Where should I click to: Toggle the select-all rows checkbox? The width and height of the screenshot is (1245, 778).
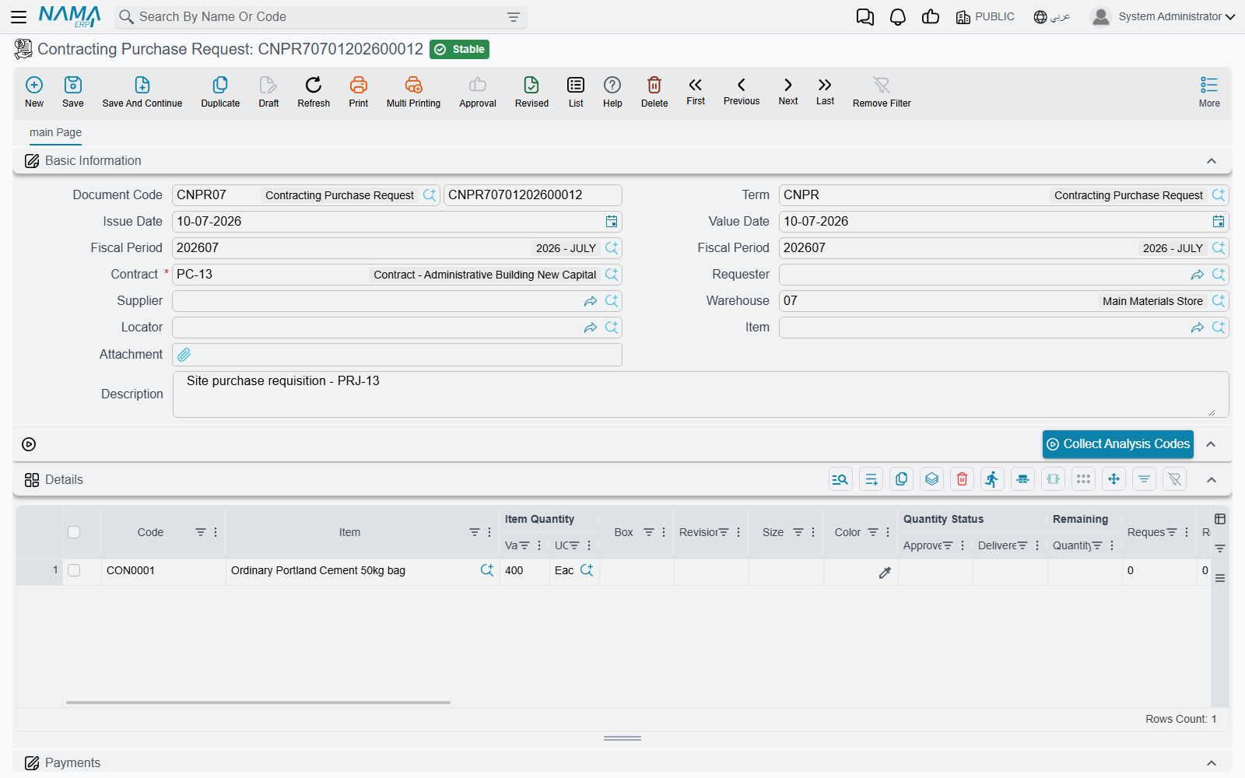(x=74, y=532)
